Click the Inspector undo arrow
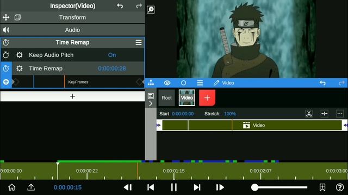 pos(120,6)
